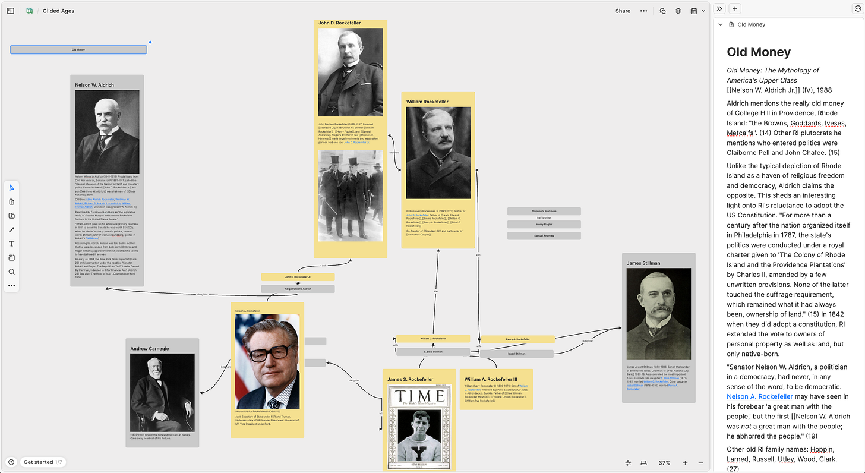865x473 pixels.
Task: Select the S. Elsie Stillman card
Action: click(433, 352)
